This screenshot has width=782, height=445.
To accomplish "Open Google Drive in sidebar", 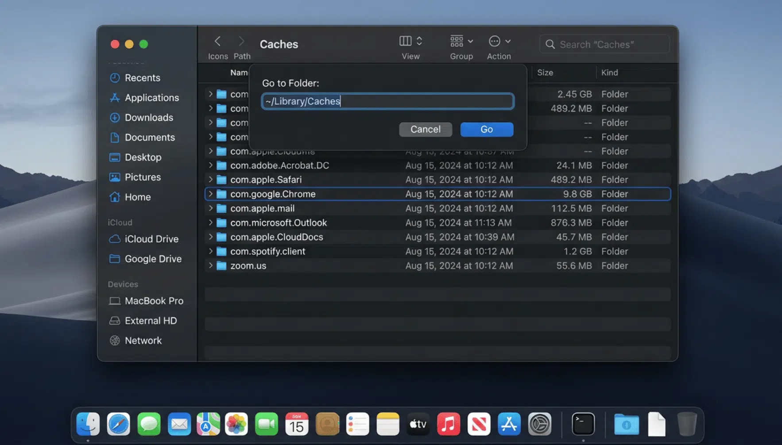I will click(x=145, y=259).
